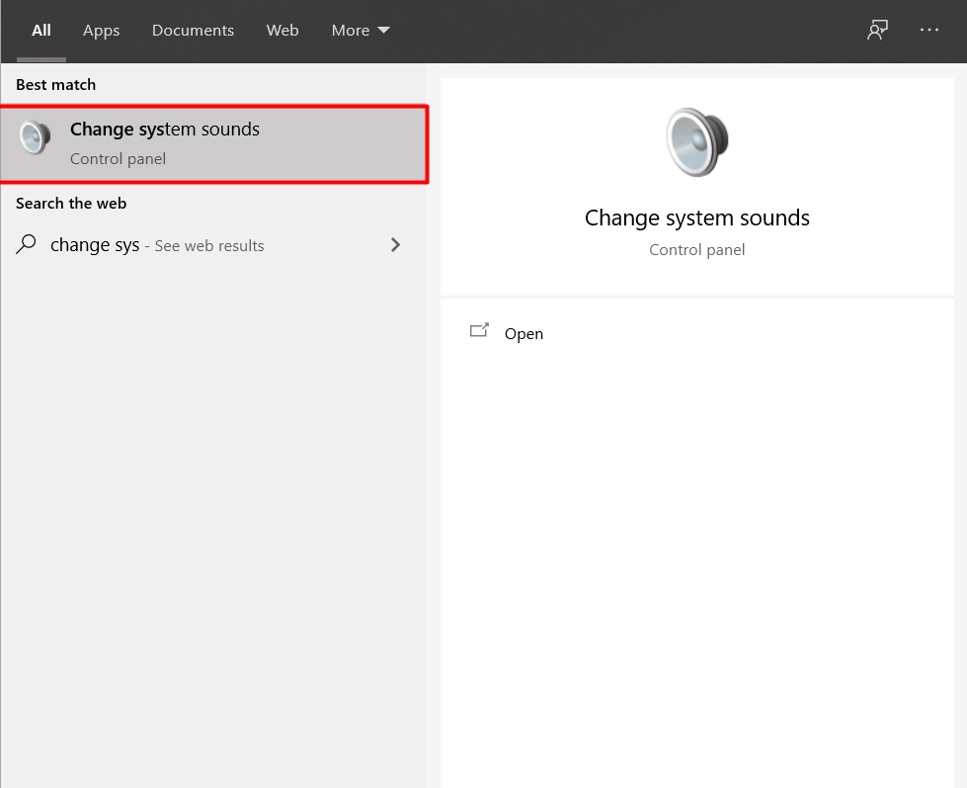The width and height of the screenshot is (967, 788).
Task: Click See web results text
Action: click(209, 246)
